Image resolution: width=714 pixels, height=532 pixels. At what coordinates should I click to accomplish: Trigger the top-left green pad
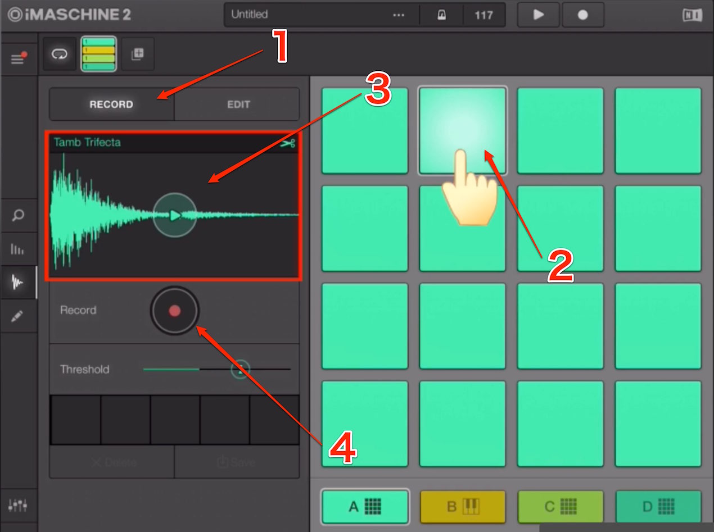pyautogui.click(x=365, y=130)
